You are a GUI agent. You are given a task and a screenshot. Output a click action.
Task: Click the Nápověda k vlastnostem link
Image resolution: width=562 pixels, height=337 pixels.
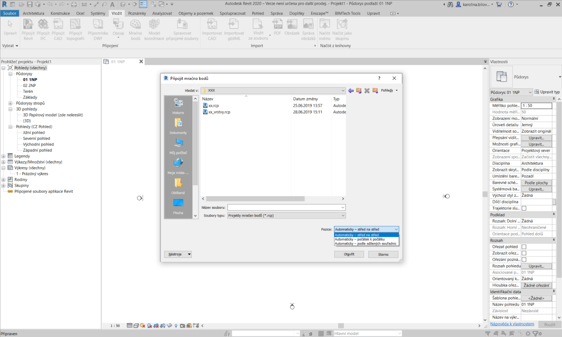coord(512,324)
